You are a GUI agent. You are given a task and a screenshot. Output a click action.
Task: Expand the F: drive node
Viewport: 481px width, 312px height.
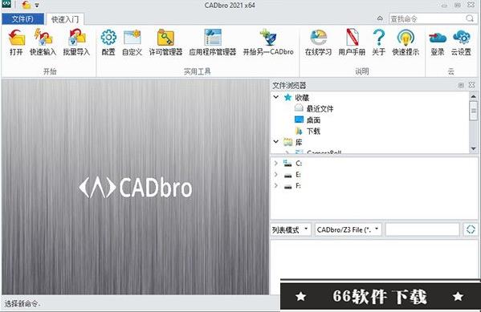pyautogui.click(x=275, y=186)
